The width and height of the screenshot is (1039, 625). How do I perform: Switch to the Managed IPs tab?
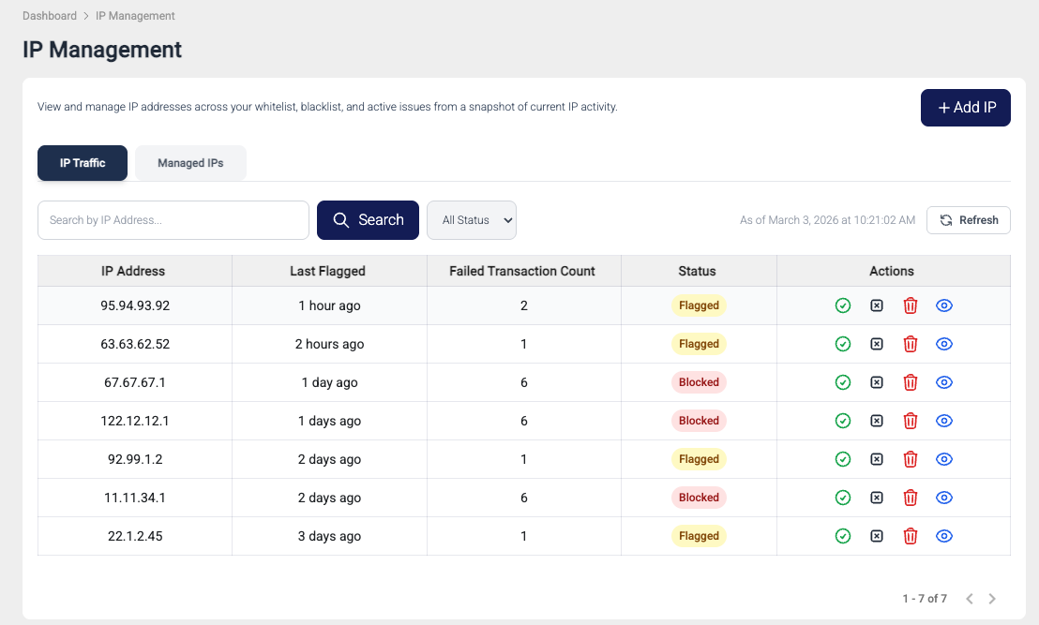pyautogui.click(x=190, y=163)
